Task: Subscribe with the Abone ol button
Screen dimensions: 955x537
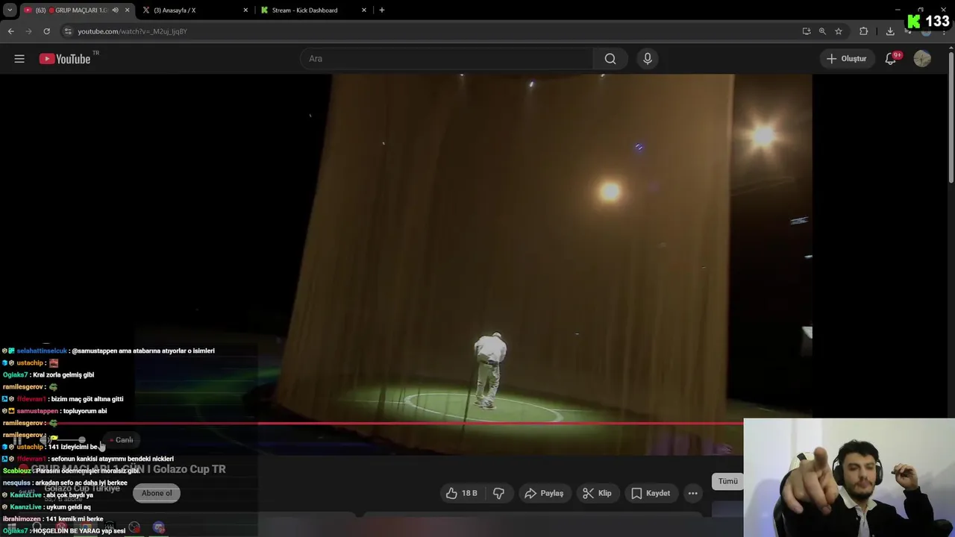Action: pos(157,493)
